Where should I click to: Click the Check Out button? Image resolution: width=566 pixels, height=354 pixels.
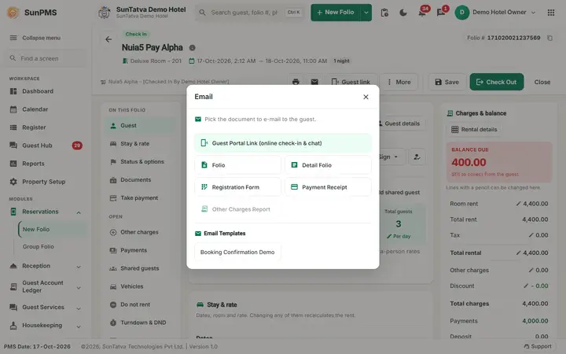tap(496, 82)
